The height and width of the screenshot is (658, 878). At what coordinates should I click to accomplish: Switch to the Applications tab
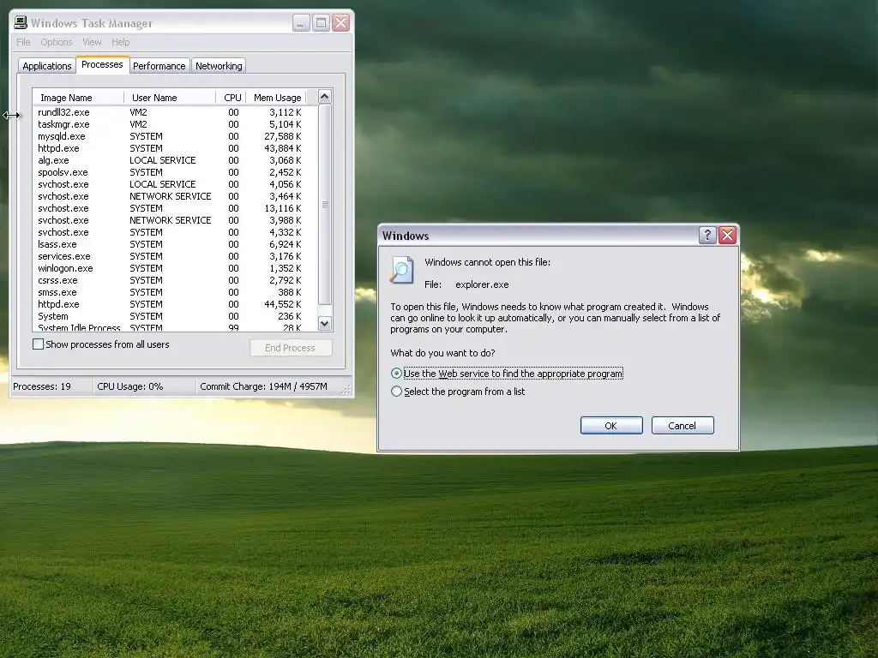[47, 66]
